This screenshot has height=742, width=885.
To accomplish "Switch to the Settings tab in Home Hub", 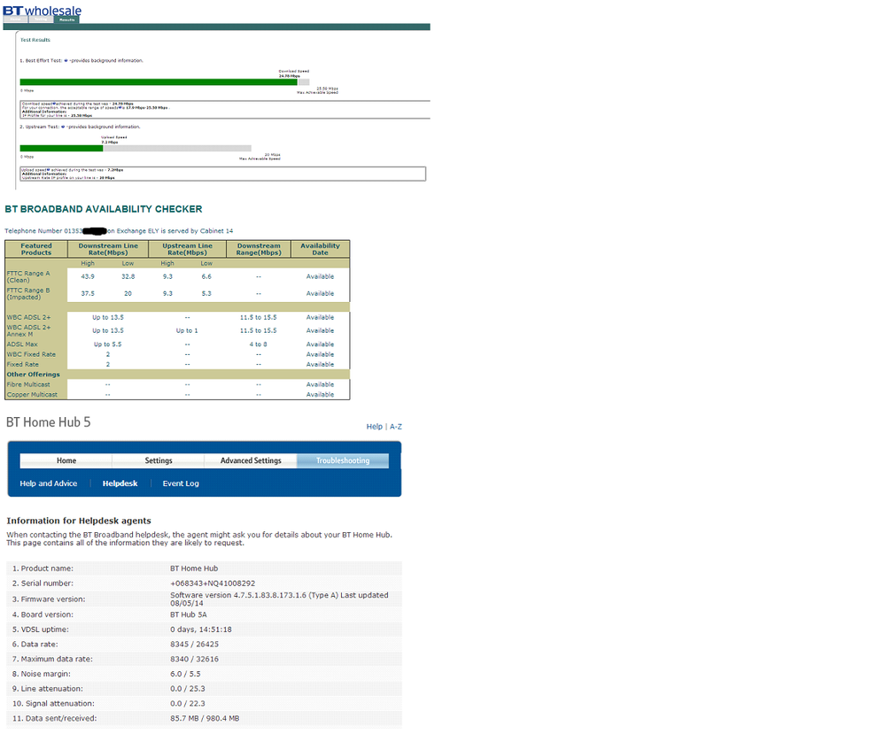I will point(159,461).
